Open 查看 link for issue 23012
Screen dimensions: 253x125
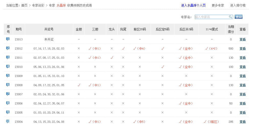click(243, 49)
